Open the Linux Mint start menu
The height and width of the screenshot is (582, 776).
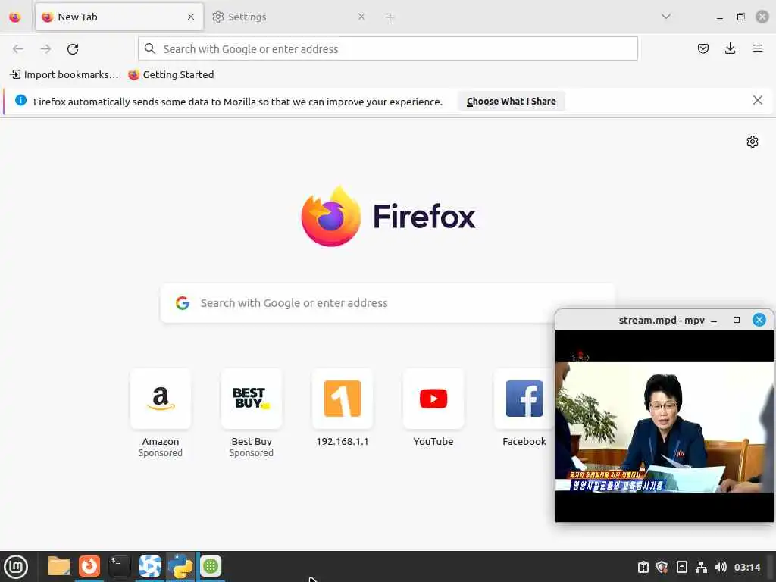coord(16,567)
